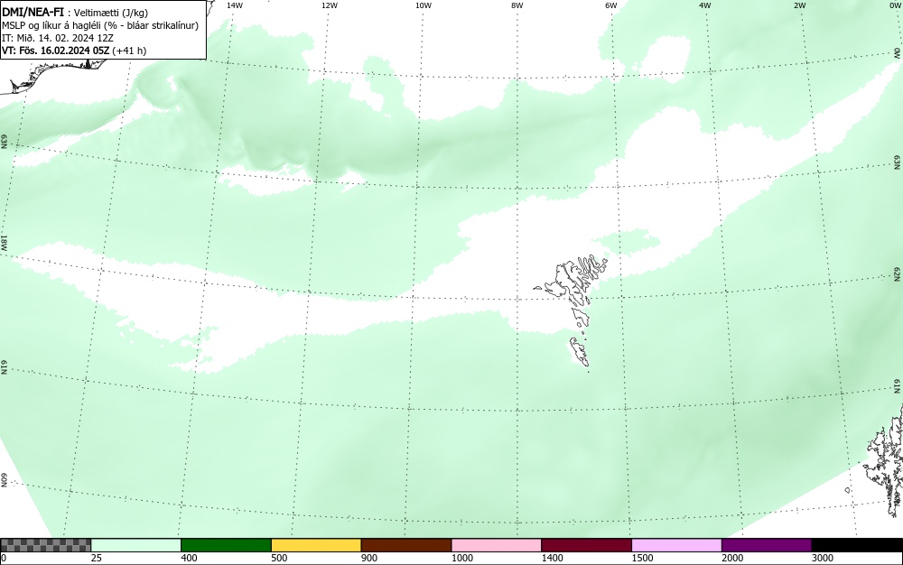Click the 18W label on left edge
The height and width of the screenshot is (565, 903).
point(4,242)
